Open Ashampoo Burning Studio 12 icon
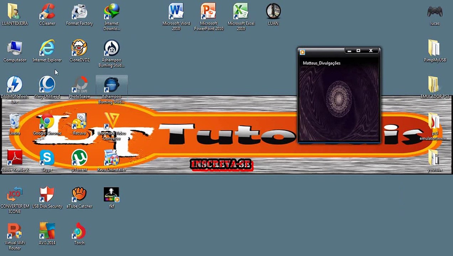The width and height of the screenshot is (453, 256). 111,53
